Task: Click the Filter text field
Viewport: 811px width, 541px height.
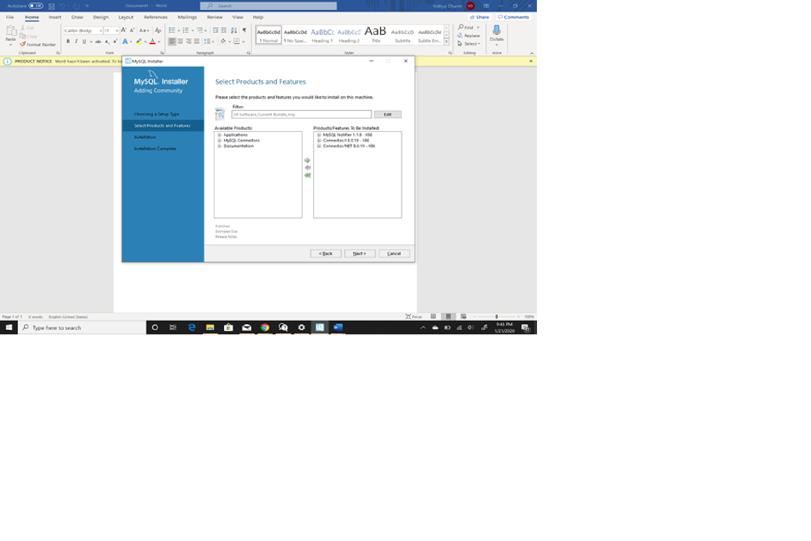Action: [x=301, y=115]
